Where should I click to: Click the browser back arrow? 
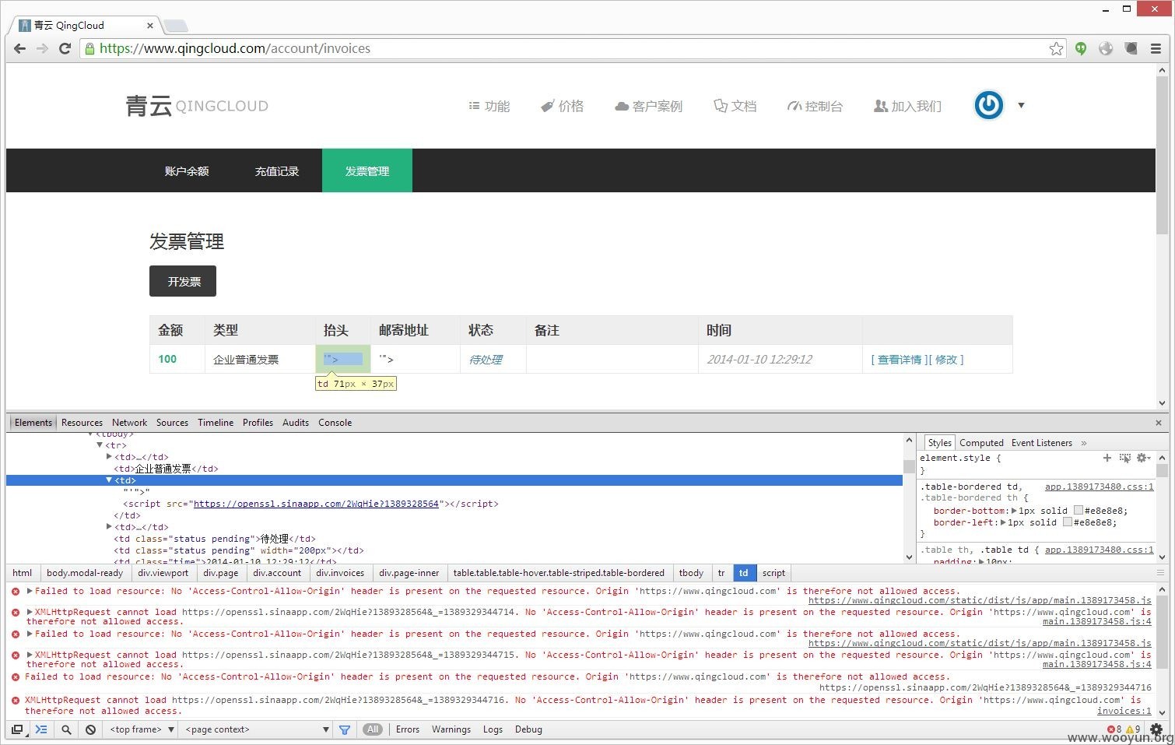click(x=20, y=48)
